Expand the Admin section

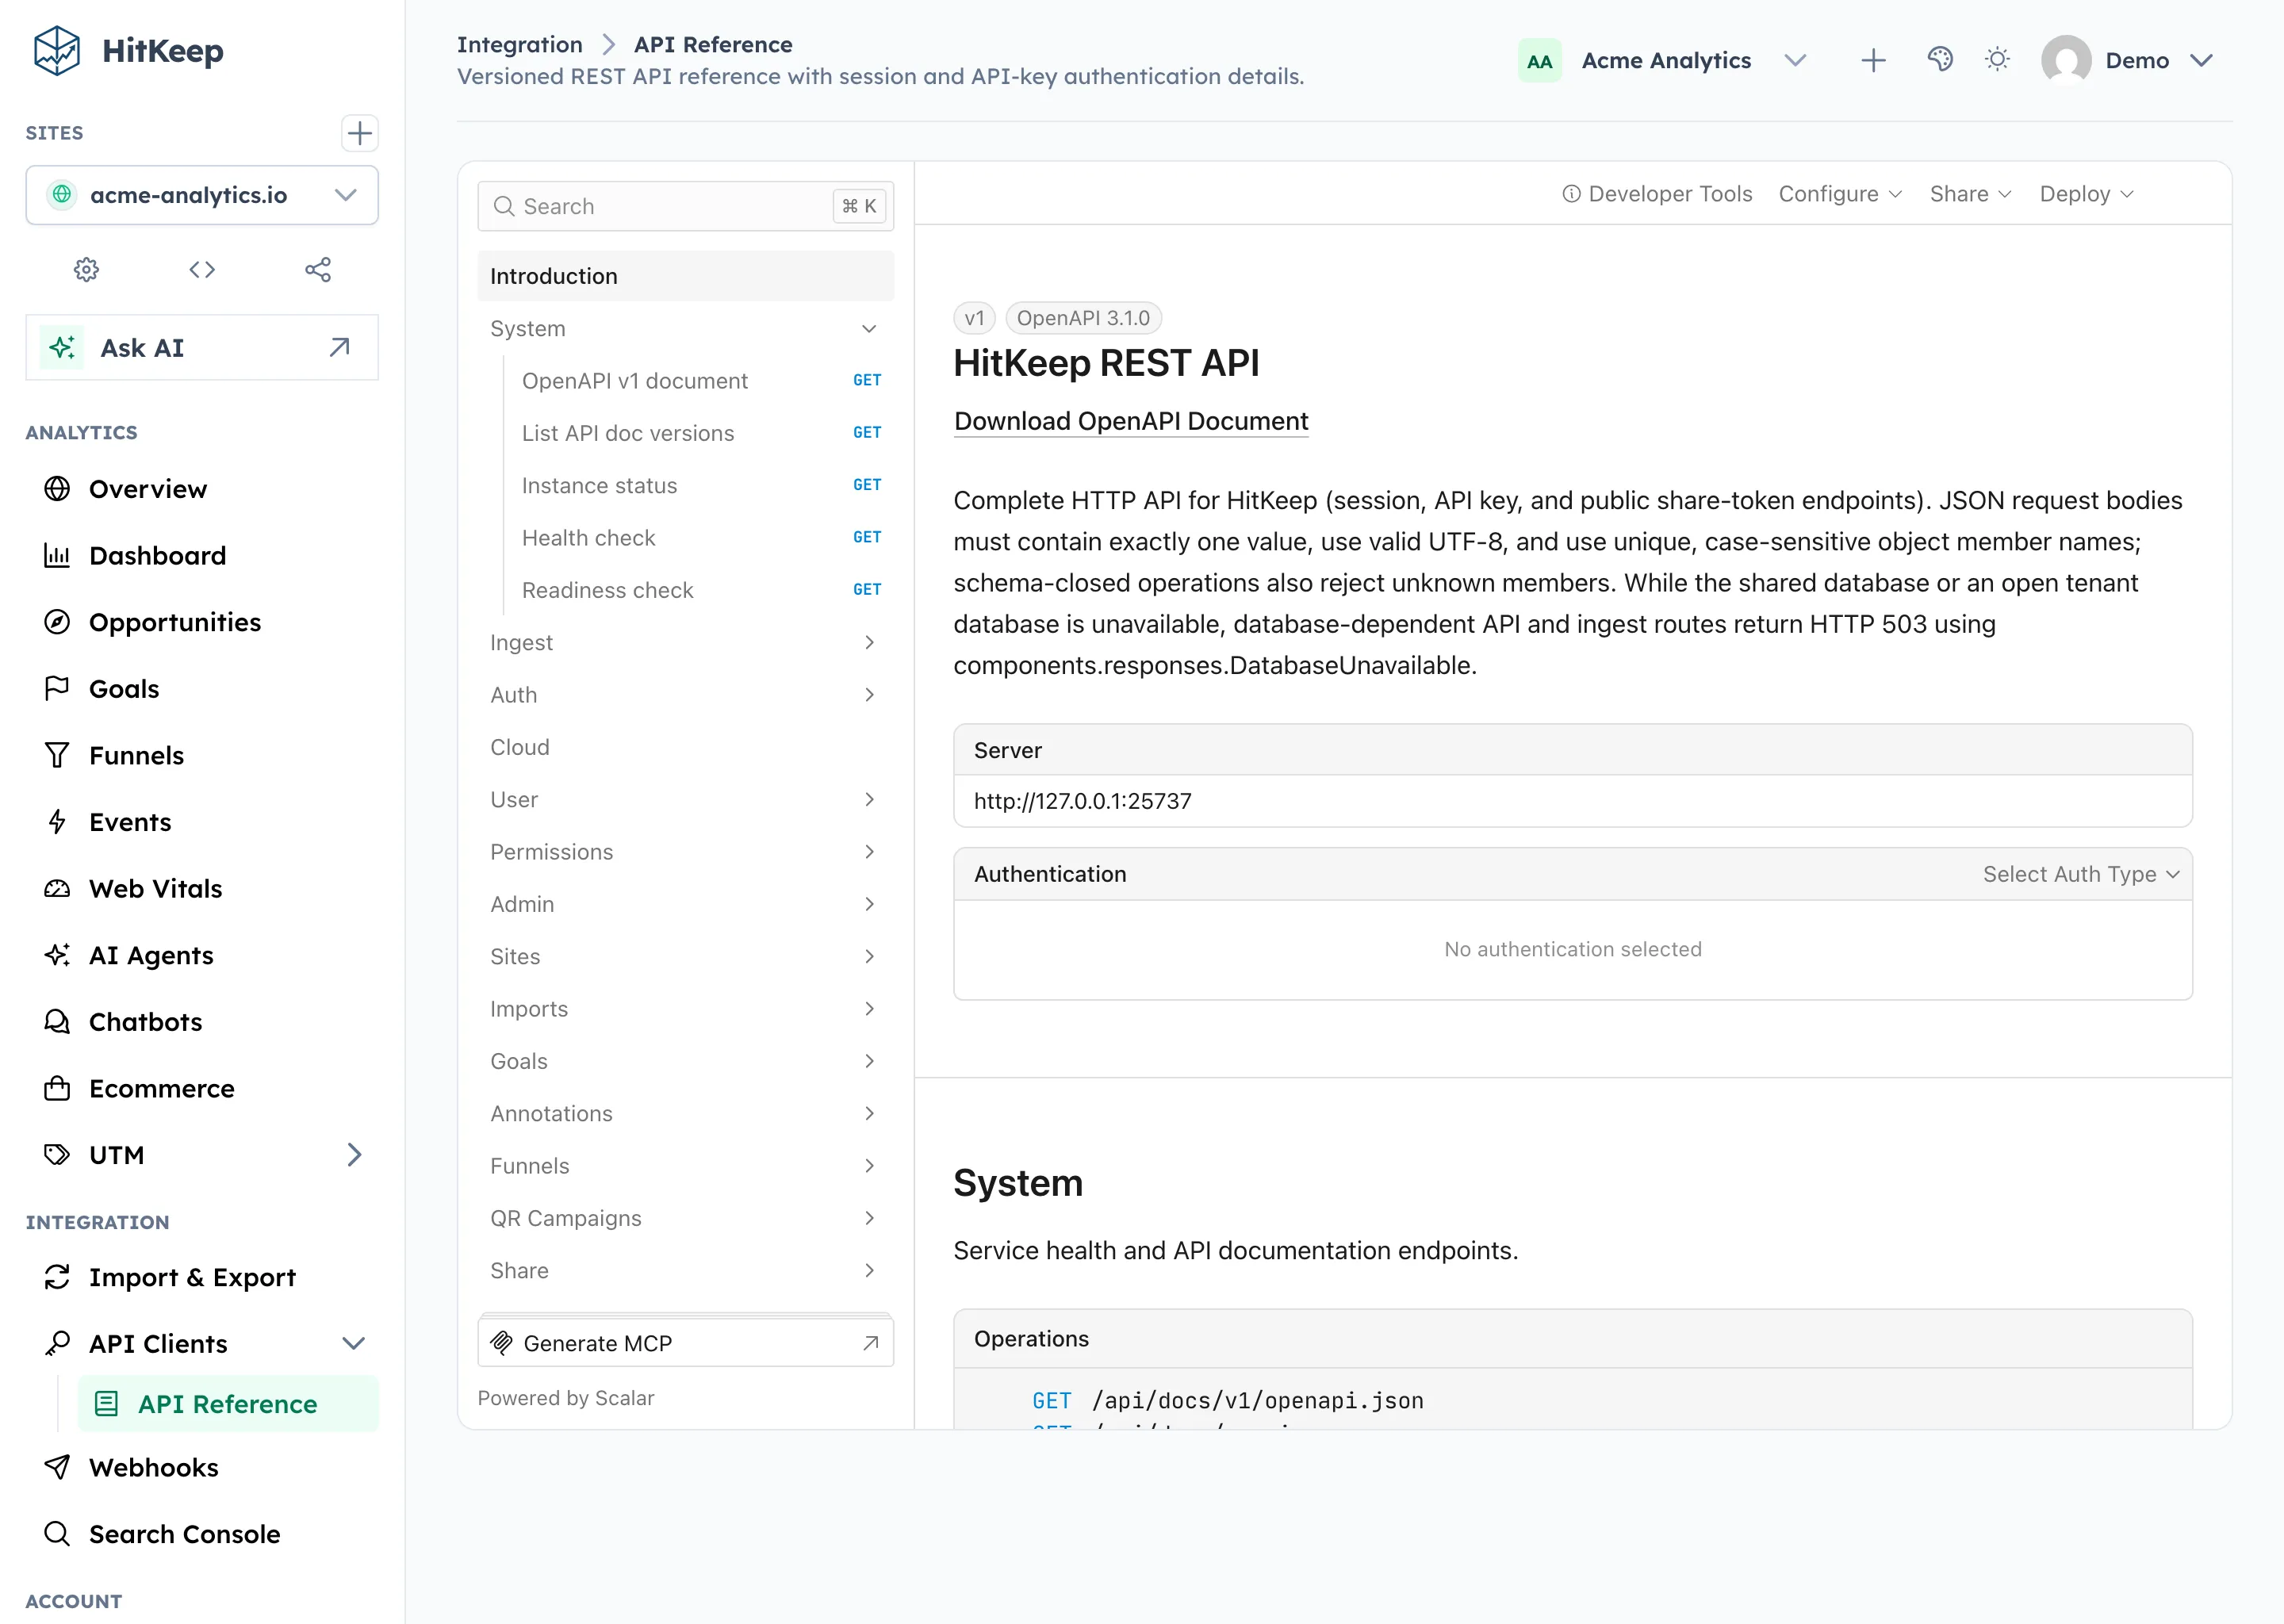(686, 904)
